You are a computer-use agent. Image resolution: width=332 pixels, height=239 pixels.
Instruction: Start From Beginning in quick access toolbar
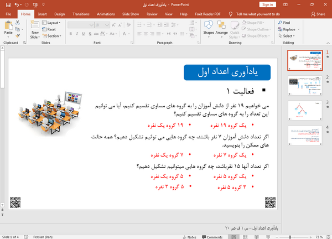35,4
